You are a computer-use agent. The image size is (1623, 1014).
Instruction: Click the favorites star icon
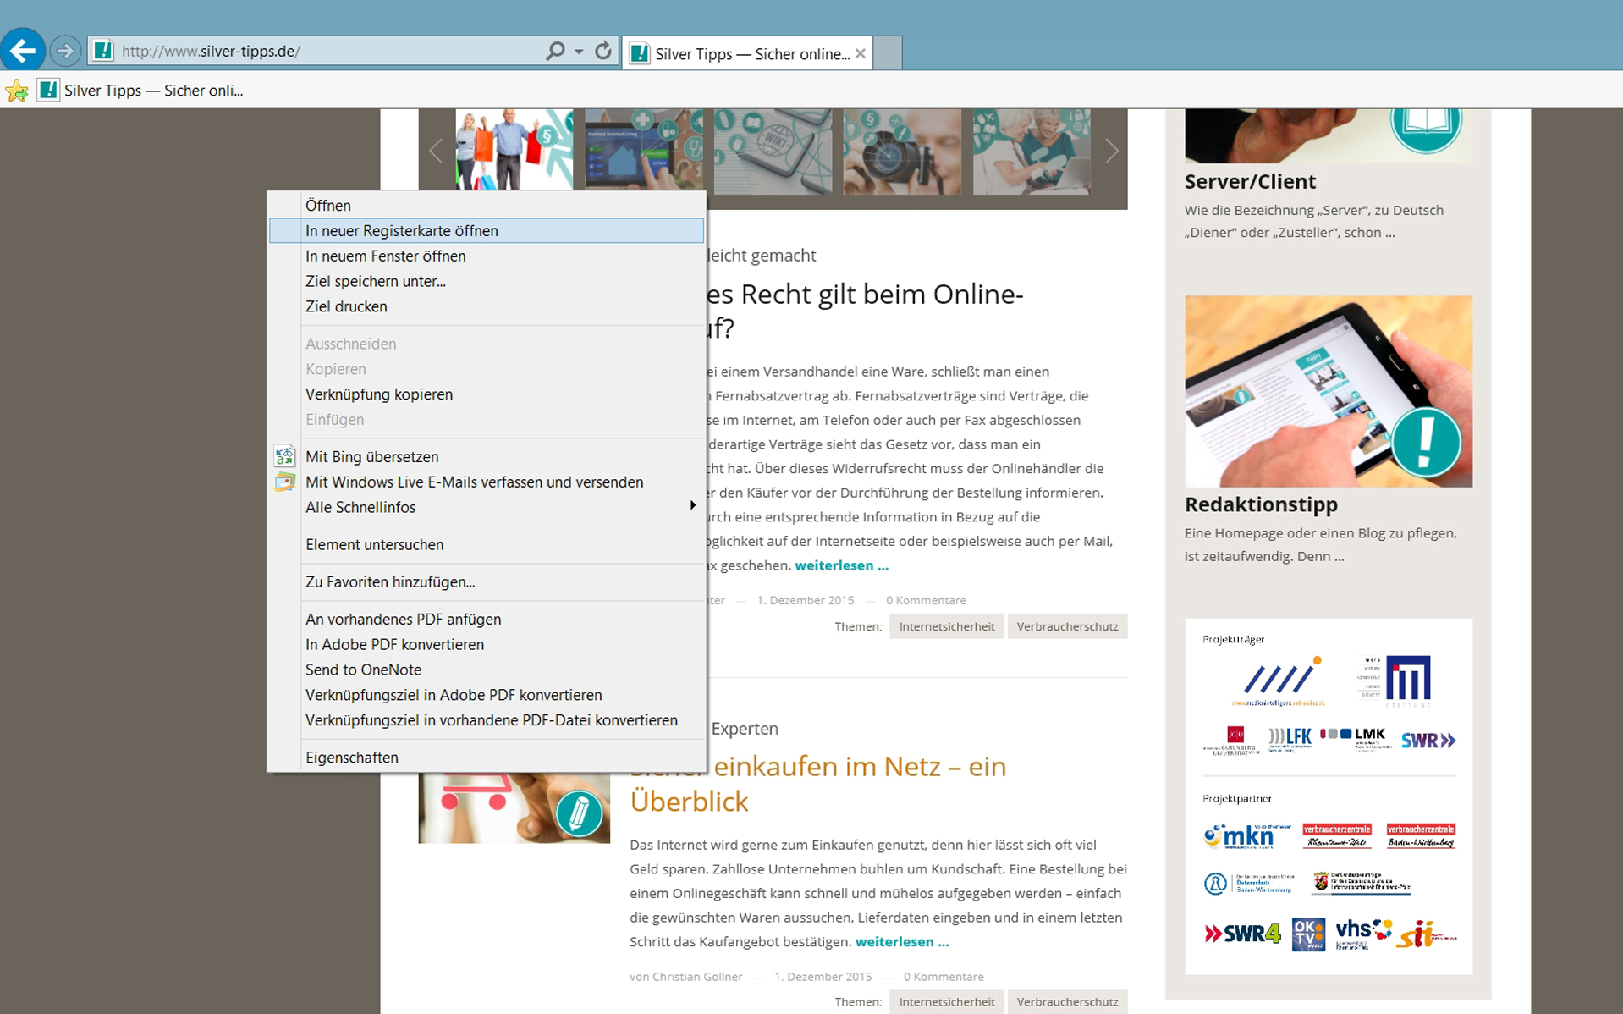coord(17,91)
